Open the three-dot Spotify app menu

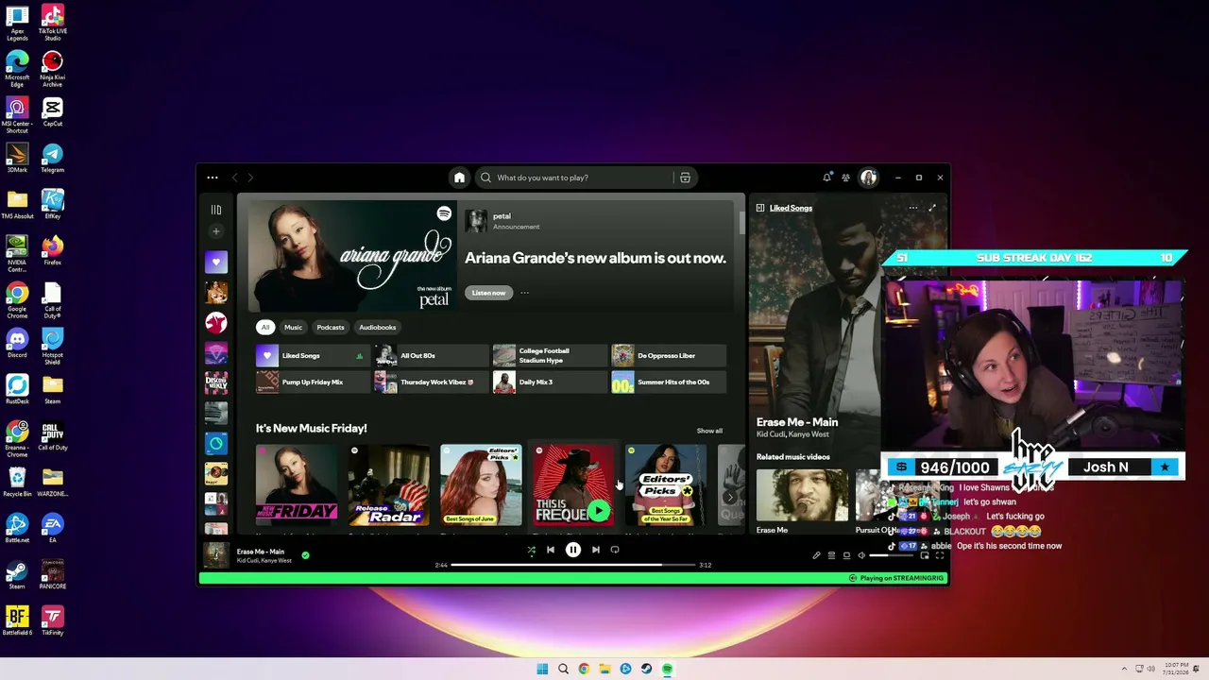(x=213, y=178)
